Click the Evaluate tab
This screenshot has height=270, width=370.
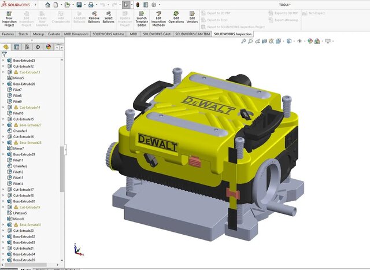pyautogui.click(x=54, y=34)
